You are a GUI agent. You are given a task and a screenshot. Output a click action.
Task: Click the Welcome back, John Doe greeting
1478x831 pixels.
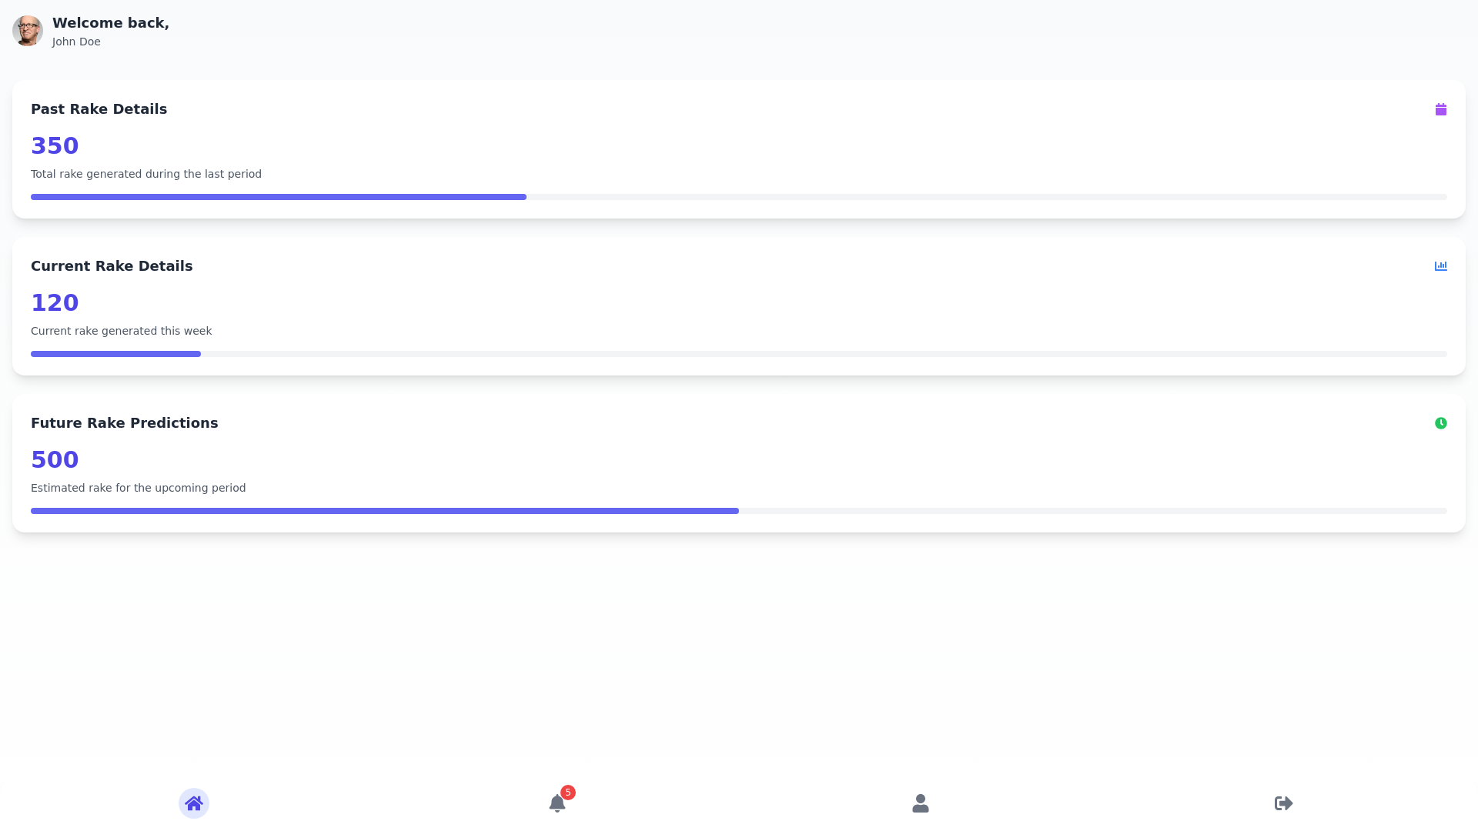coord(110,31)
